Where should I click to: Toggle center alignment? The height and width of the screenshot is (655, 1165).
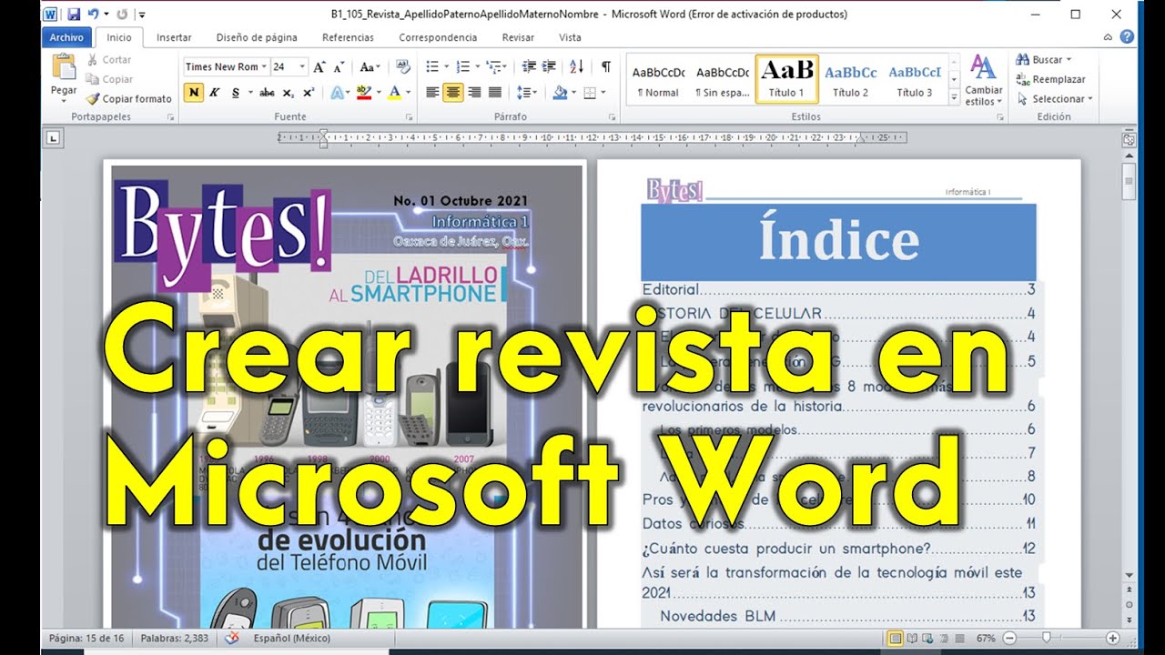[x=453, y=92]
